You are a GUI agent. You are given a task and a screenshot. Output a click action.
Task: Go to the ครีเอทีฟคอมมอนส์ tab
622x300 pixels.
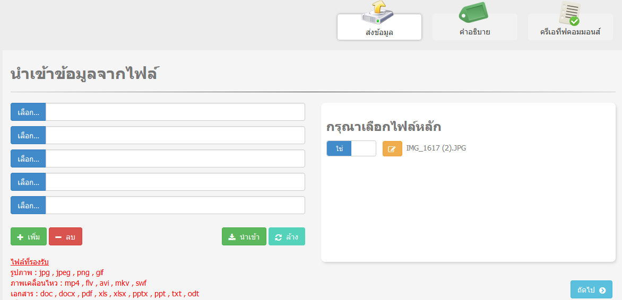click(x=570, y=32)
